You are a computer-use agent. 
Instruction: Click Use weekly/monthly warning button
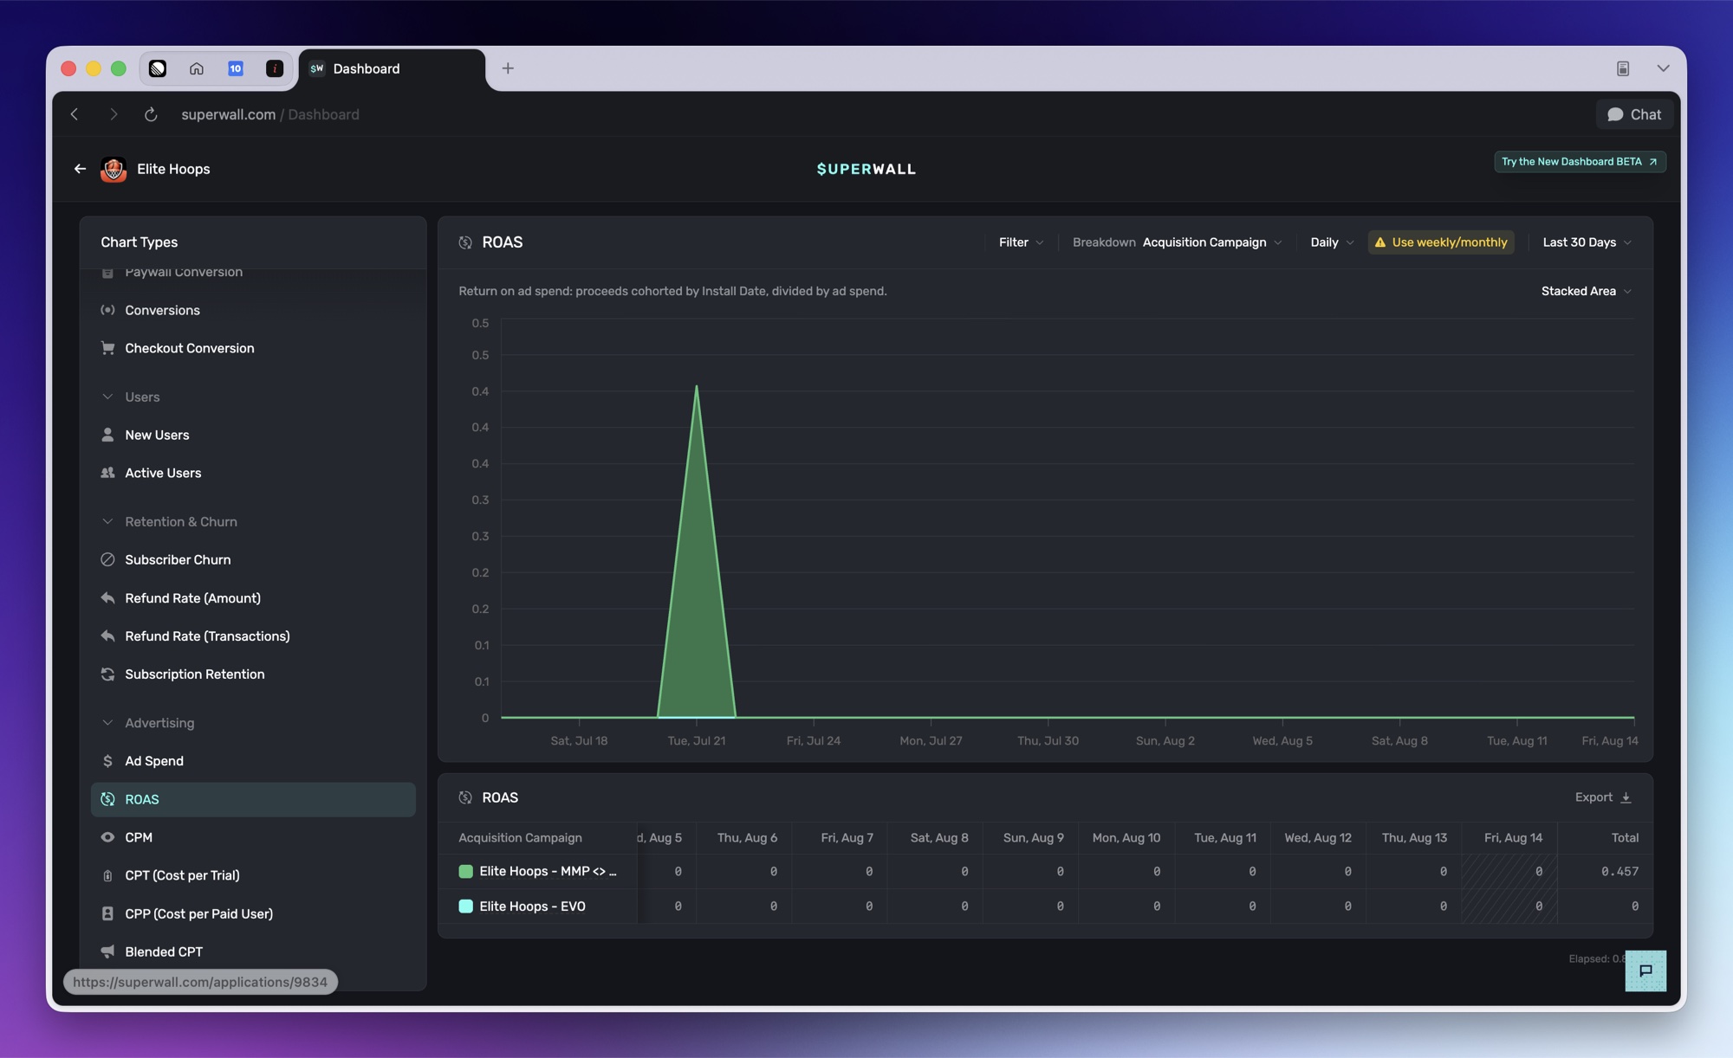pyautogui.click(x=1441, y=242)
